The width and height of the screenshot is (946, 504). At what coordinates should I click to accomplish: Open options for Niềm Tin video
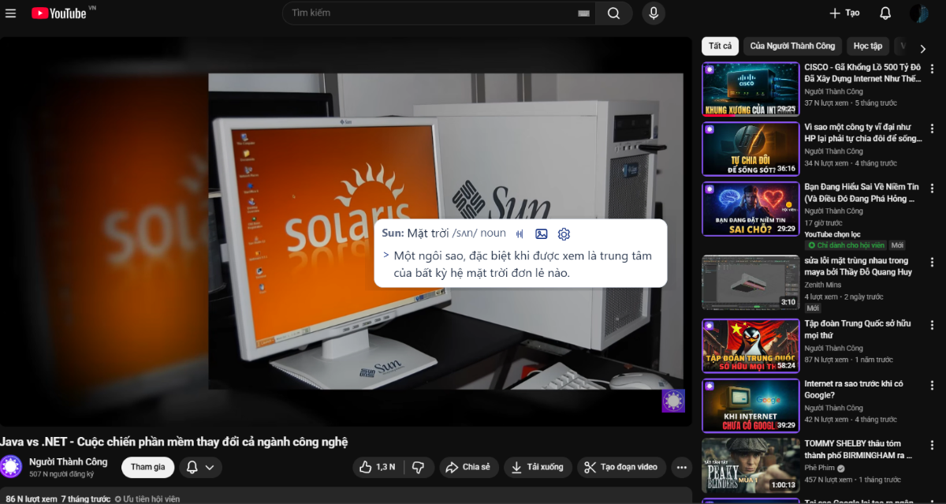932,189
